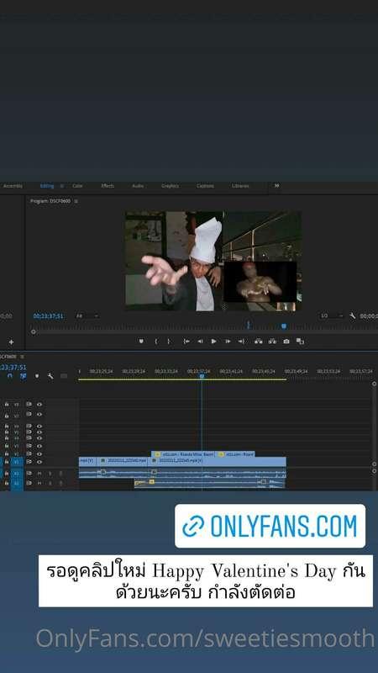378x673 pixels.
Task: Click the Lift button in the transport bar
Action: click(258, 342)
